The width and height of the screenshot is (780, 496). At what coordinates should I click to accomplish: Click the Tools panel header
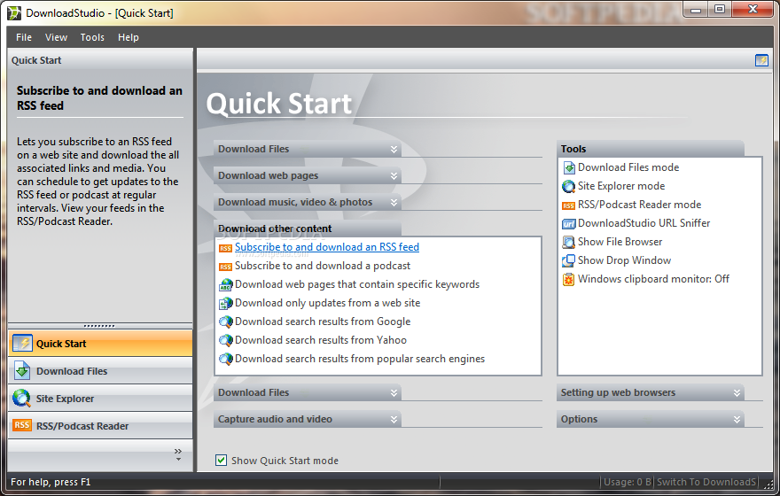pos(651,149)
